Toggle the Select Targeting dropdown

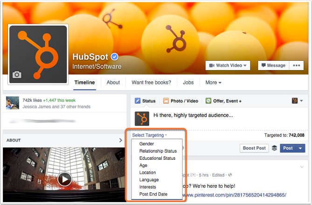(150, 135)
